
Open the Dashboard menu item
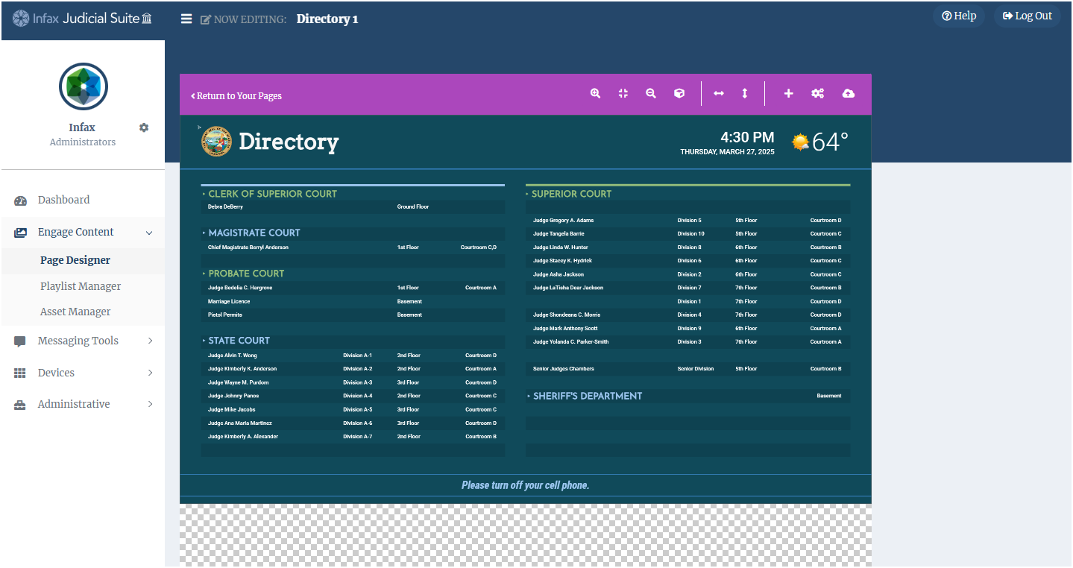click(x=63, y=200)
